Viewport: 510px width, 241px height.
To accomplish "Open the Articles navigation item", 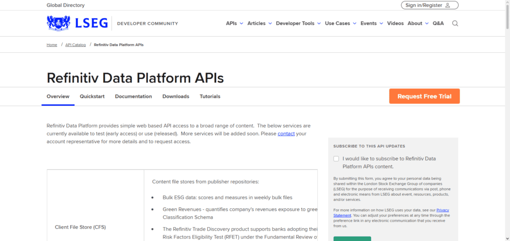I will point(256,23).
